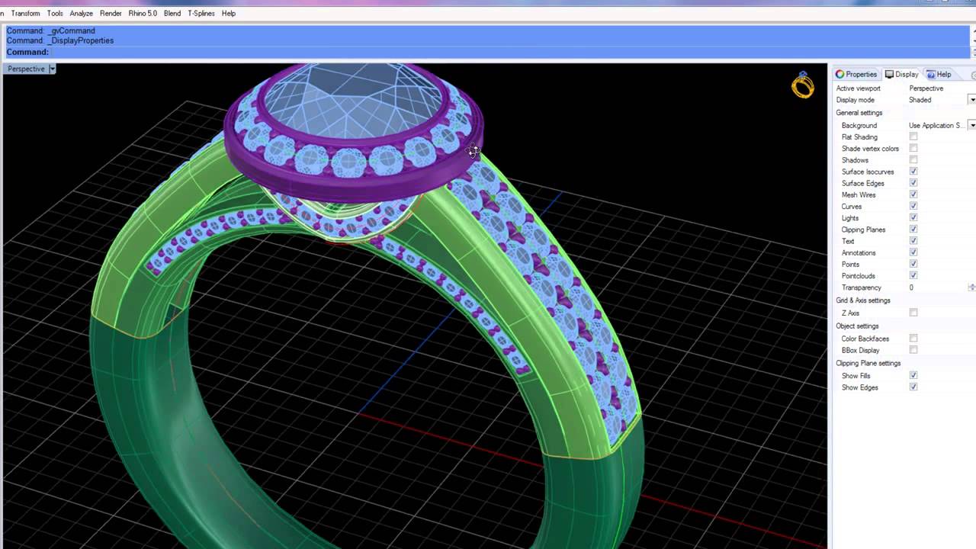The height and width of the screenshot is (549, 976).
Task: Open the Render menu
Action: (x=111, y=13)
